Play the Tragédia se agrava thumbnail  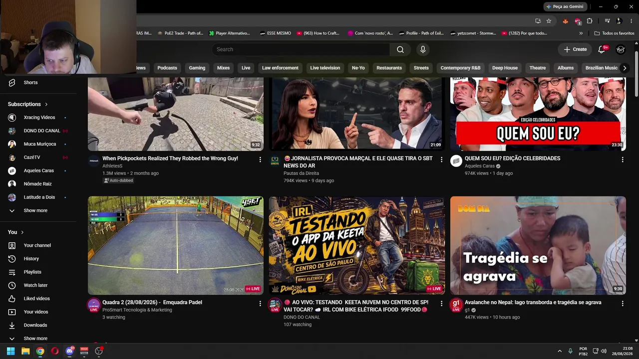[x=538, y=245]
